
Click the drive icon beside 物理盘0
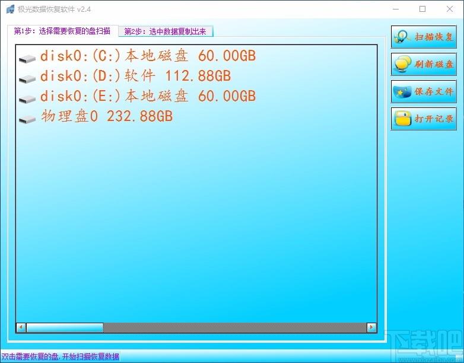[x=27, y=119]
